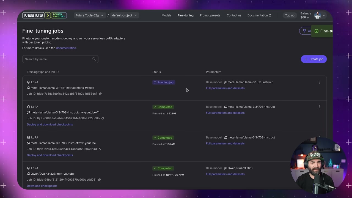
Task: Open the kebab menu for the Running job
Action: [x=319, y=82]
